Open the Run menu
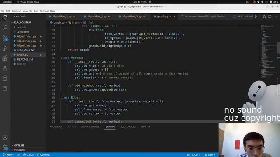Image resolution: width=280 pixels, height=157 pixels. tap(36, 11)
